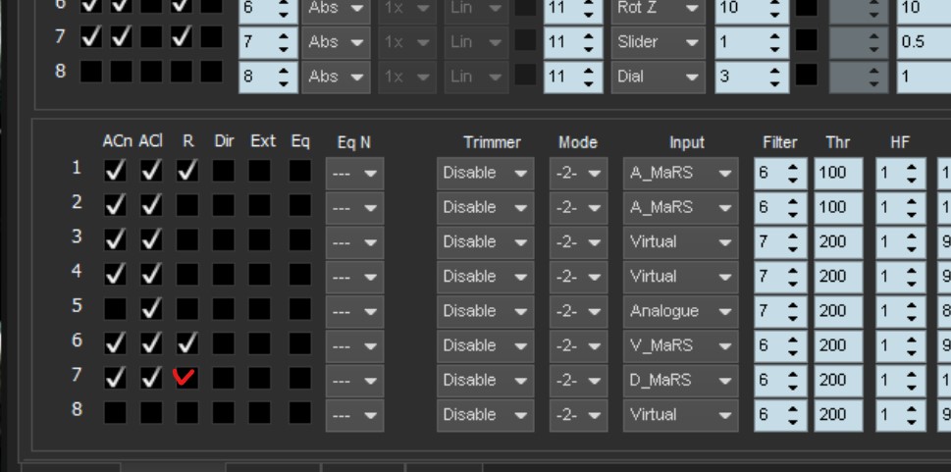Click the black swatch right of Dial's stepper
This screenshot has width=951, height=472.
point(806,77)
